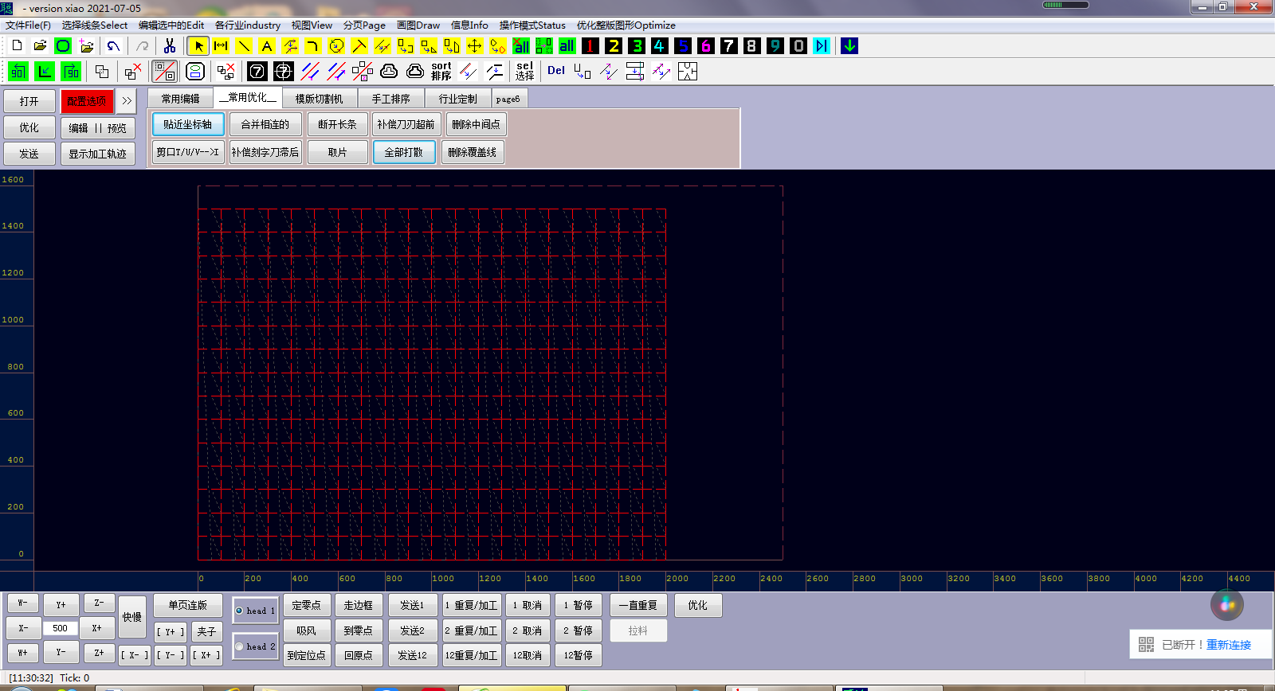
Task: Click the 删除覆盖线 button
Action: [x=472, y=152]
